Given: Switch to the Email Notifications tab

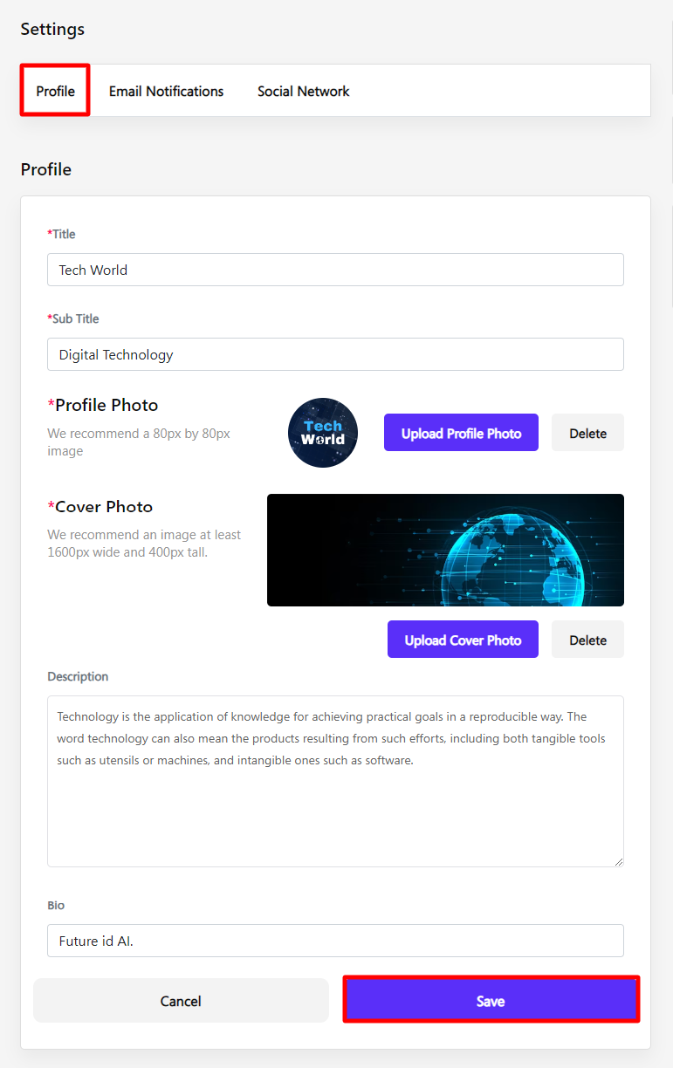Looking at the screenshot, I should pos(166,91).
